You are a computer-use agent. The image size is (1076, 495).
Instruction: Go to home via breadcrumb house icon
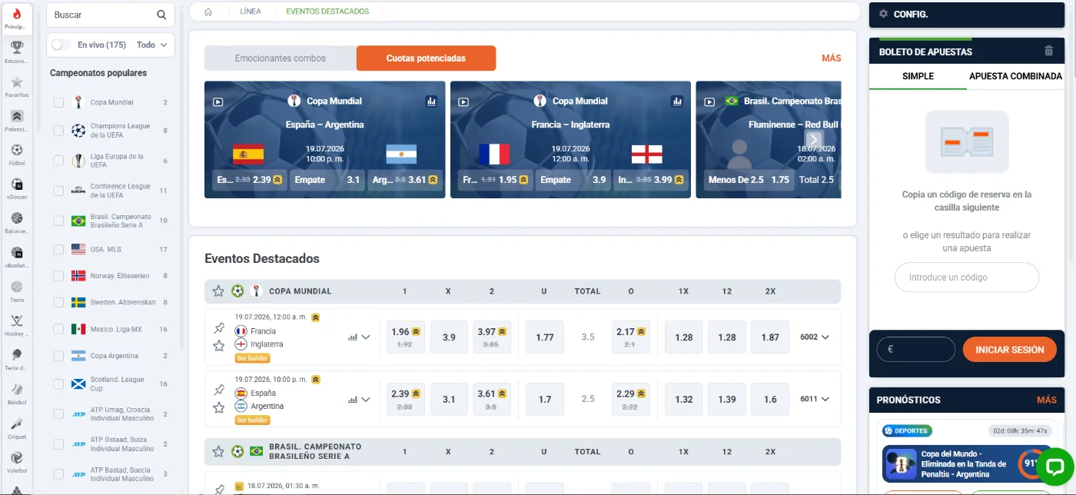tap(208, 12)
